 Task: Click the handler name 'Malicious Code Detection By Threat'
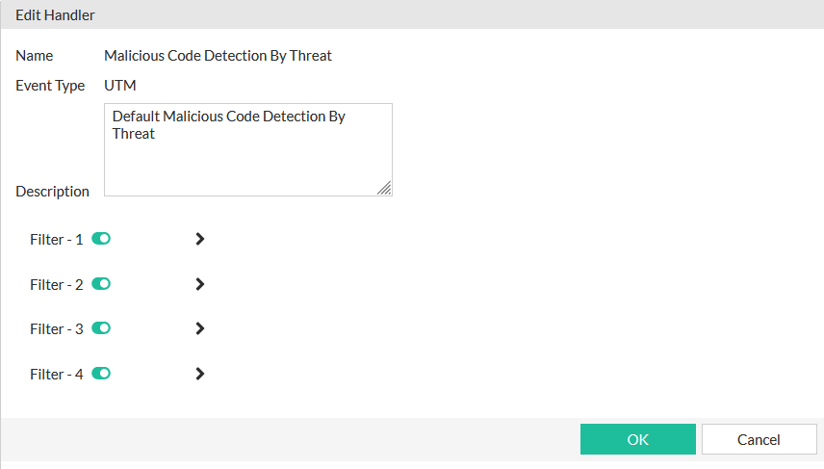pyautogui.click(x=218, y=56)
